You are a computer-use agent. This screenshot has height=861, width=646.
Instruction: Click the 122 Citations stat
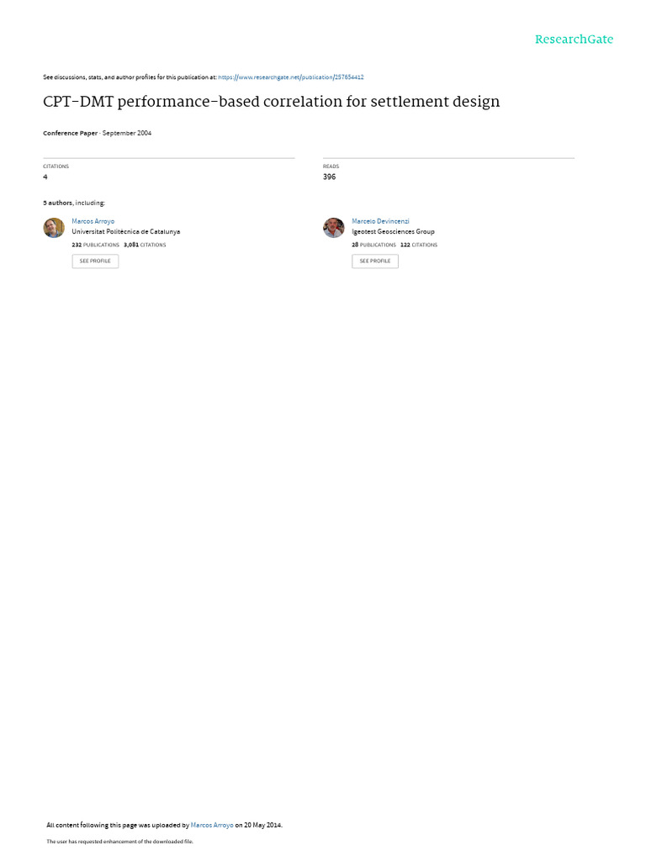click(x=419, y=245)
